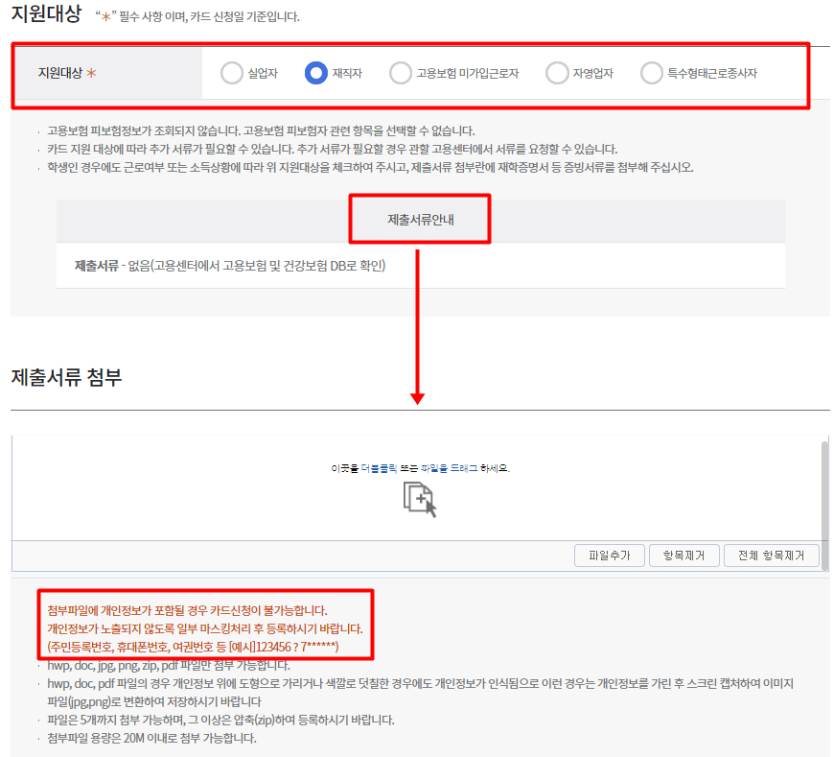Click the 항목제거 remove item button
834x757 pixels.
pyautogui.click(x=683, y=555)
